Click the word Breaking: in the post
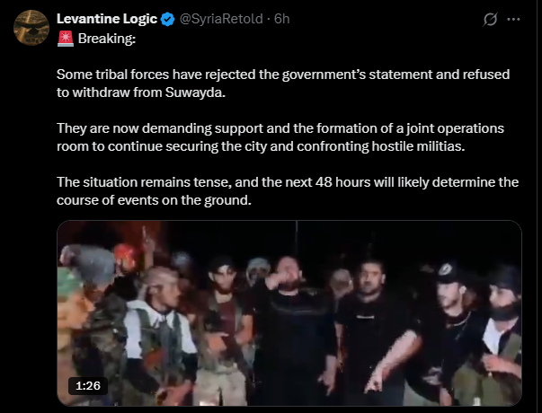 (107, 39)
